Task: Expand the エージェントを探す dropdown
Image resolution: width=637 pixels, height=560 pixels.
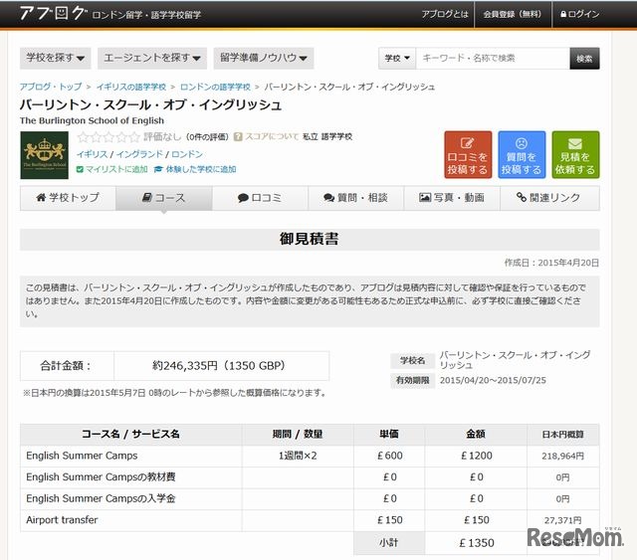Action: 152,58
